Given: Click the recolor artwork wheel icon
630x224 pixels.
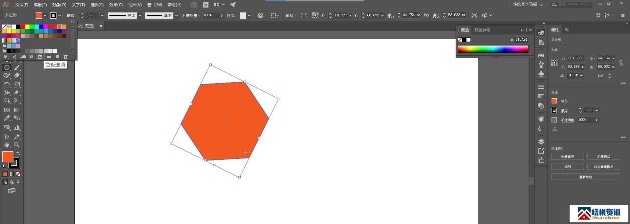Looking at the screenshot, I should pyautogui.click(x=261, y=15).
